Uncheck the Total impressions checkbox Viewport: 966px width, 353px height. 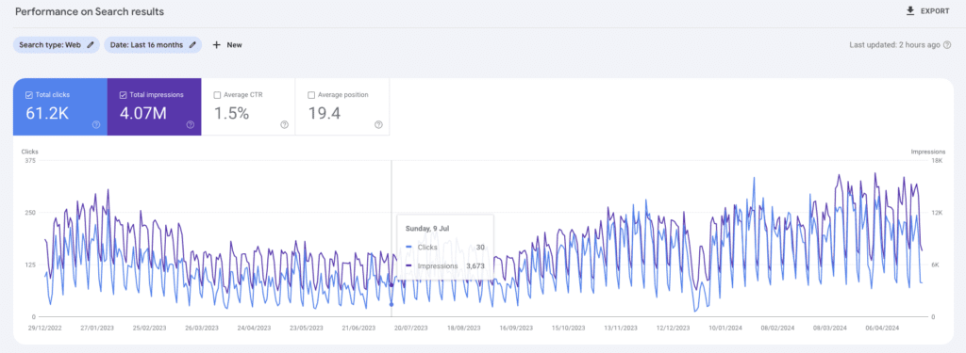pos(124,95)
